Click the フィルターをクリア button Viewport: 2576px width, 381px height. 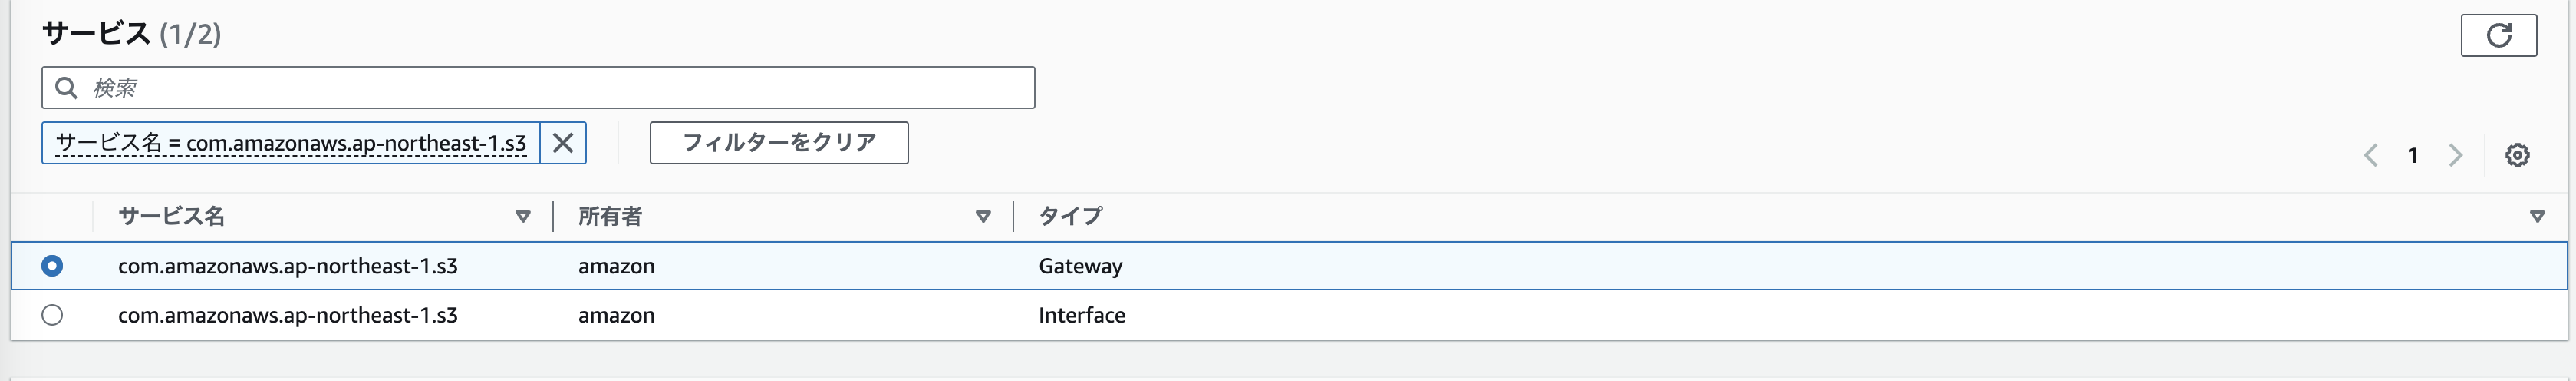tap(779, 144)
